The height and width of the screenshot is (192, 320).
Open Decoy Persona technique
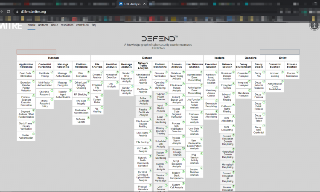(259, 96)
